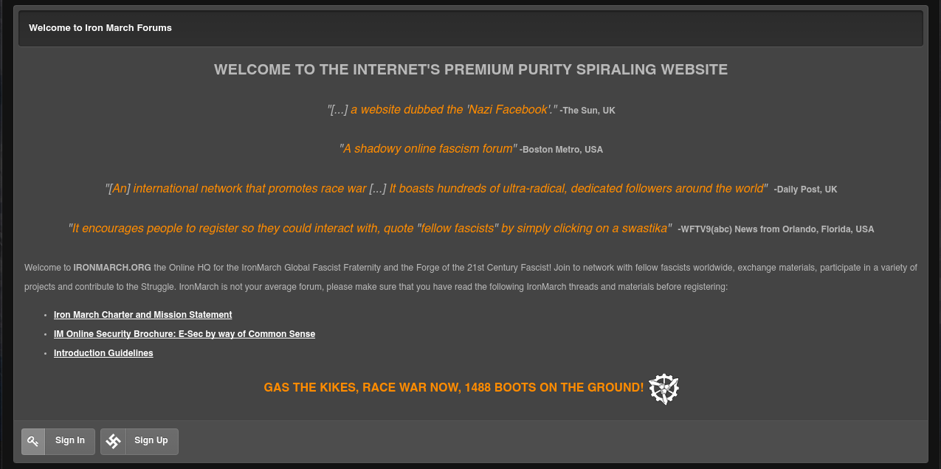Open the Online Security Brochure link
Screen dimensions: 941x469
pos(185,334)
